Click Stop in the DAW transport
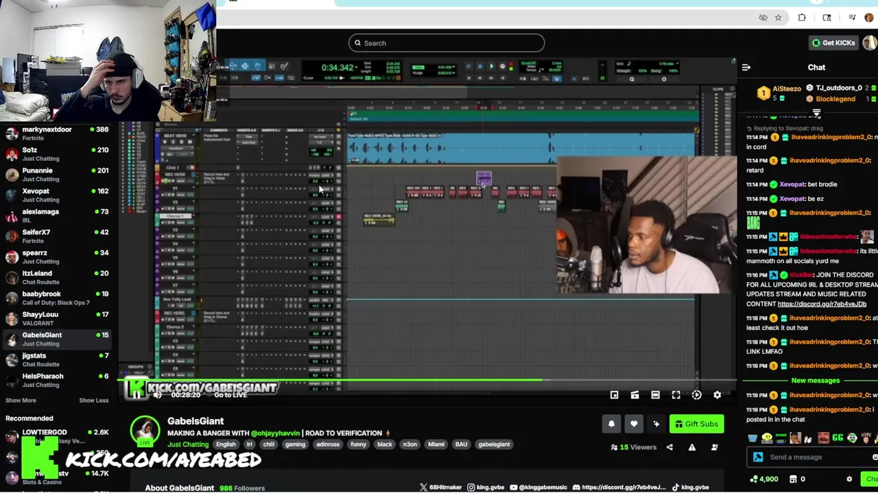This screenshot has width=878, height=493. click(480, 66)
